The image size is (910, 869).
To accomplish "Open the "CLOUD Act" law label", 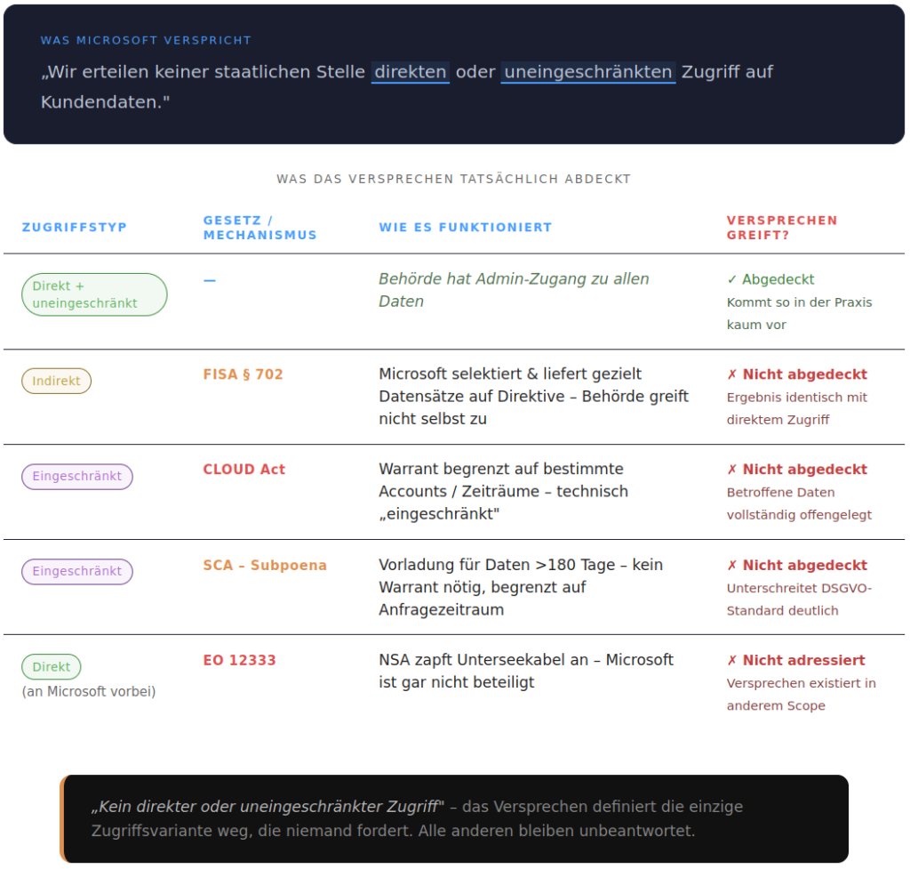I will pos(244,470).
